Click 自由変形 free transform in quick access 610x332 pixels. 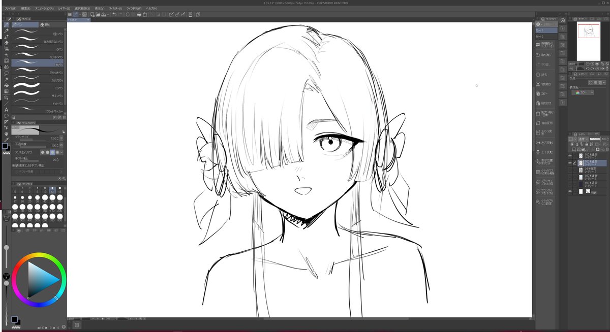[546, 123]
